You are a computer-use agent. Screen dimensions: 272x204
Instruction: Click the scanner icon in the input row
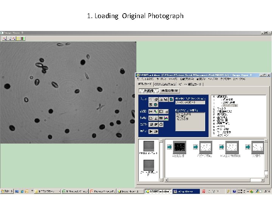pyautogui.click(x=161, y=99)
